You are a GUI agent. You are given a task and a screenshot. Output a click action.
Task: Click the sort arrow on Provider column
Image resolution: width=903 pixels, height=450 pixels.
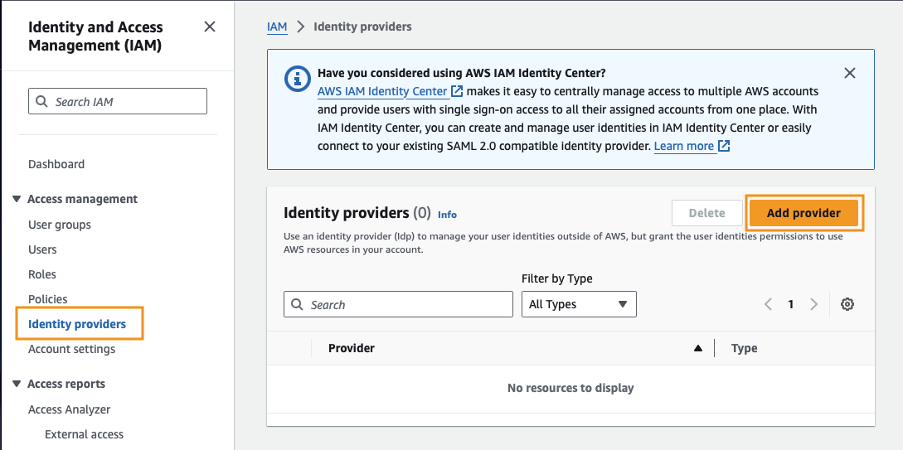click(x=698, y=348)
